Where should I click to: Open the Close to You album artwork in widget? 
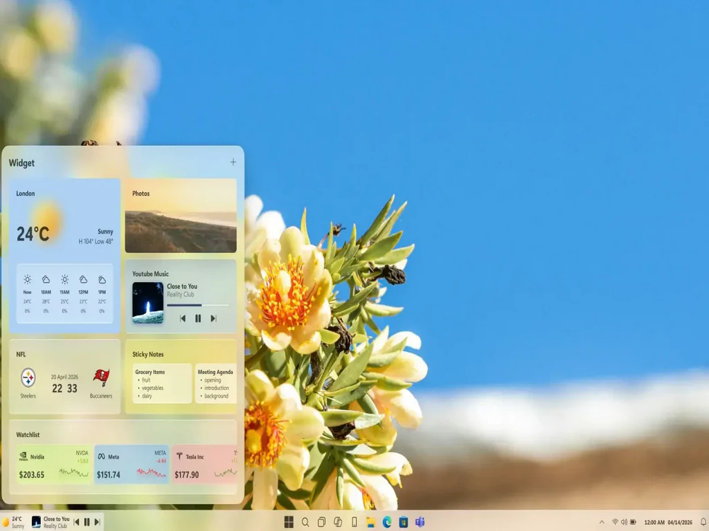(x=148, y=303)
